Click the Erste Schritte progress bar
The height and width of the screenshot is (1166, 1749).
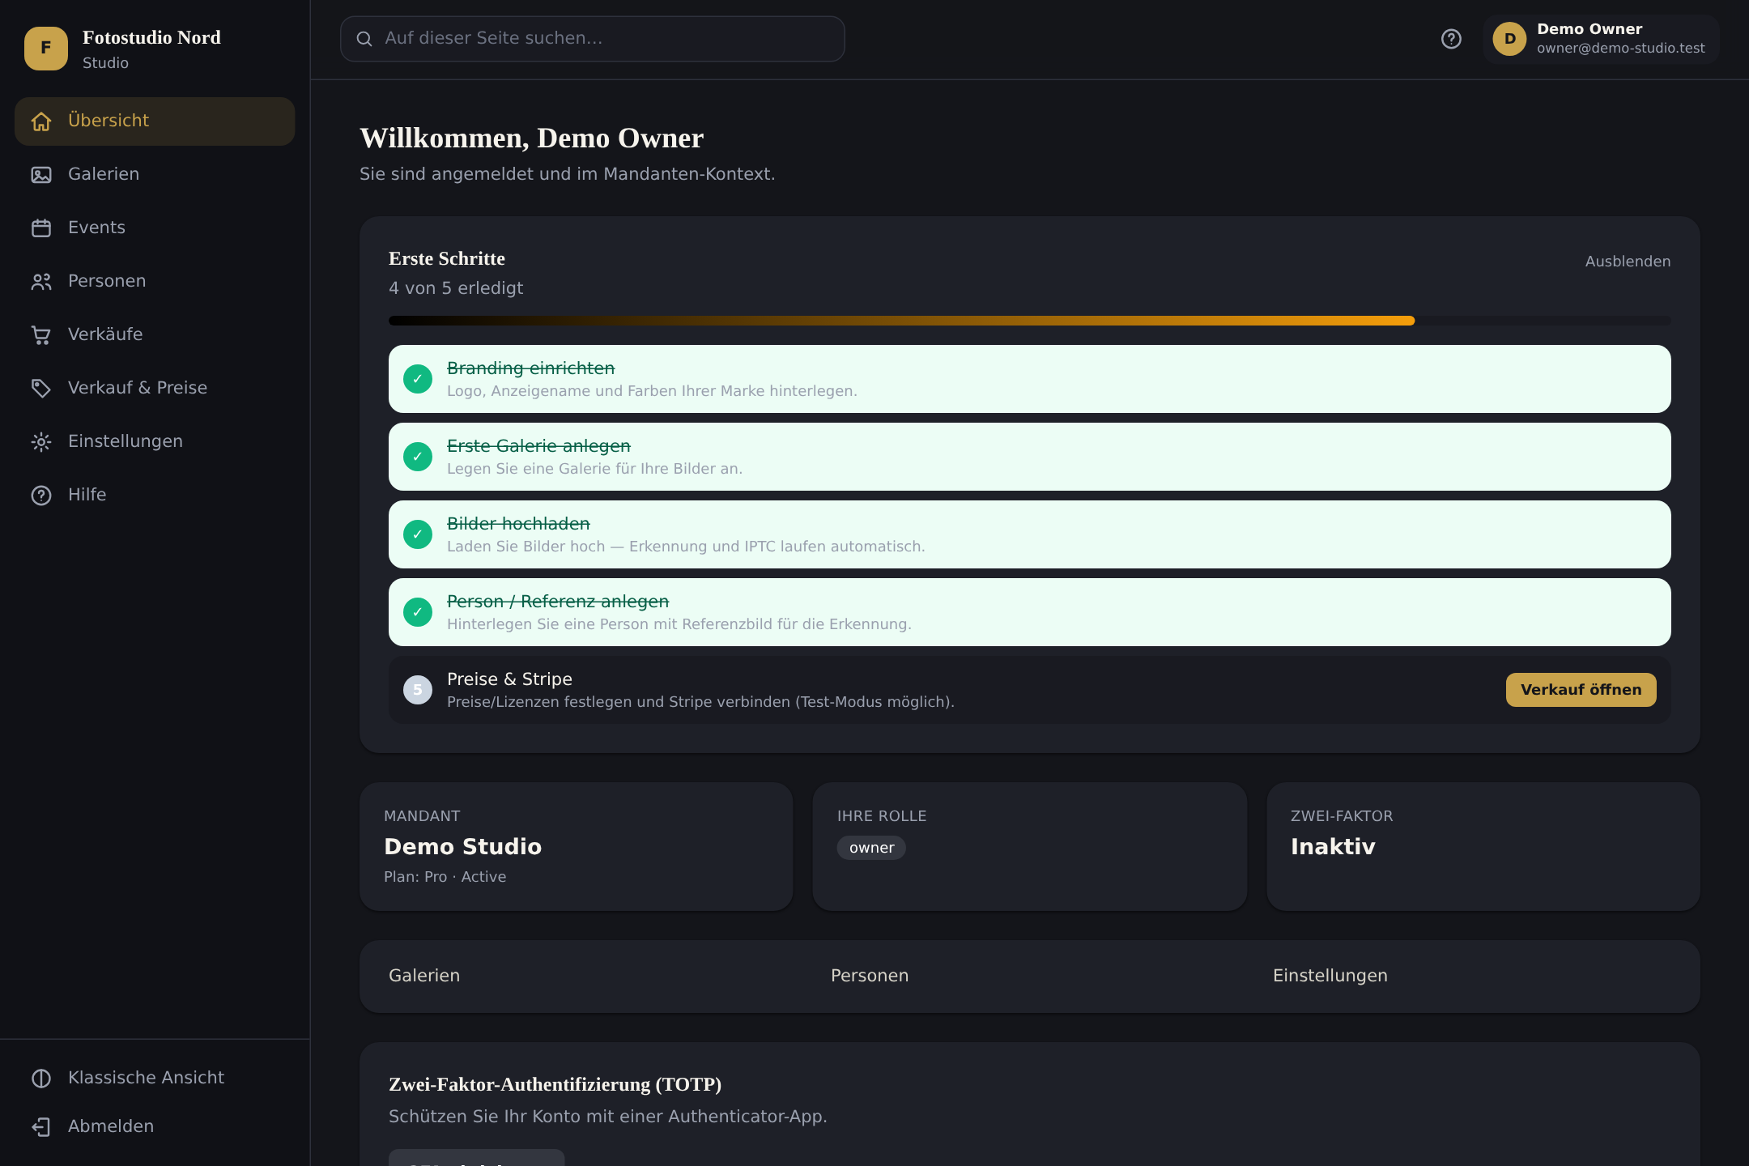(1030, 321)
